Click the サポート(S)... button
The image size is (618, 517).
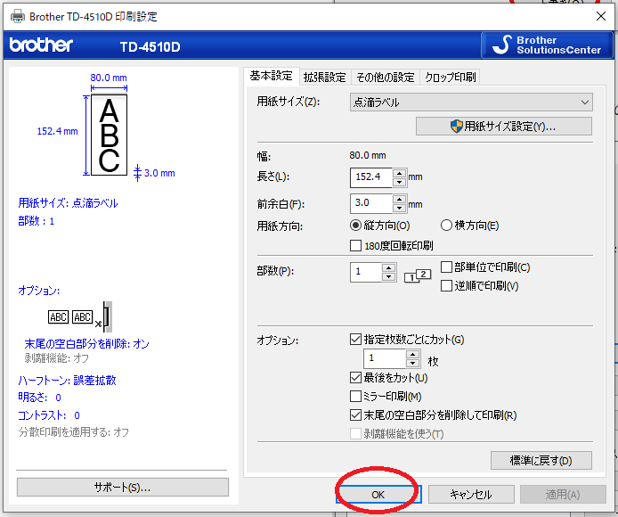click(x=123, y=488)
